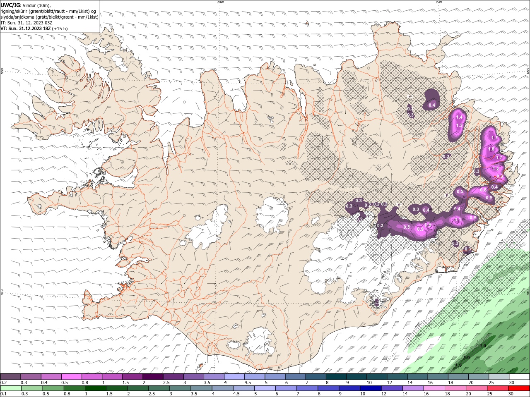The image size is (530, 397).
Task: Pick the lavender 5 swatch in lower rain scale
Action: tap(265, 388)
